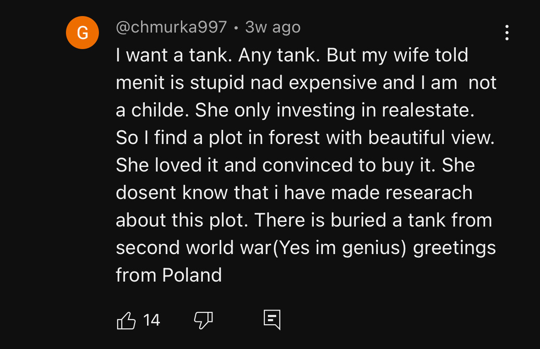The image size is (540, 349).
Task: Open the three-dot more options menu
Action: point(507,33)
